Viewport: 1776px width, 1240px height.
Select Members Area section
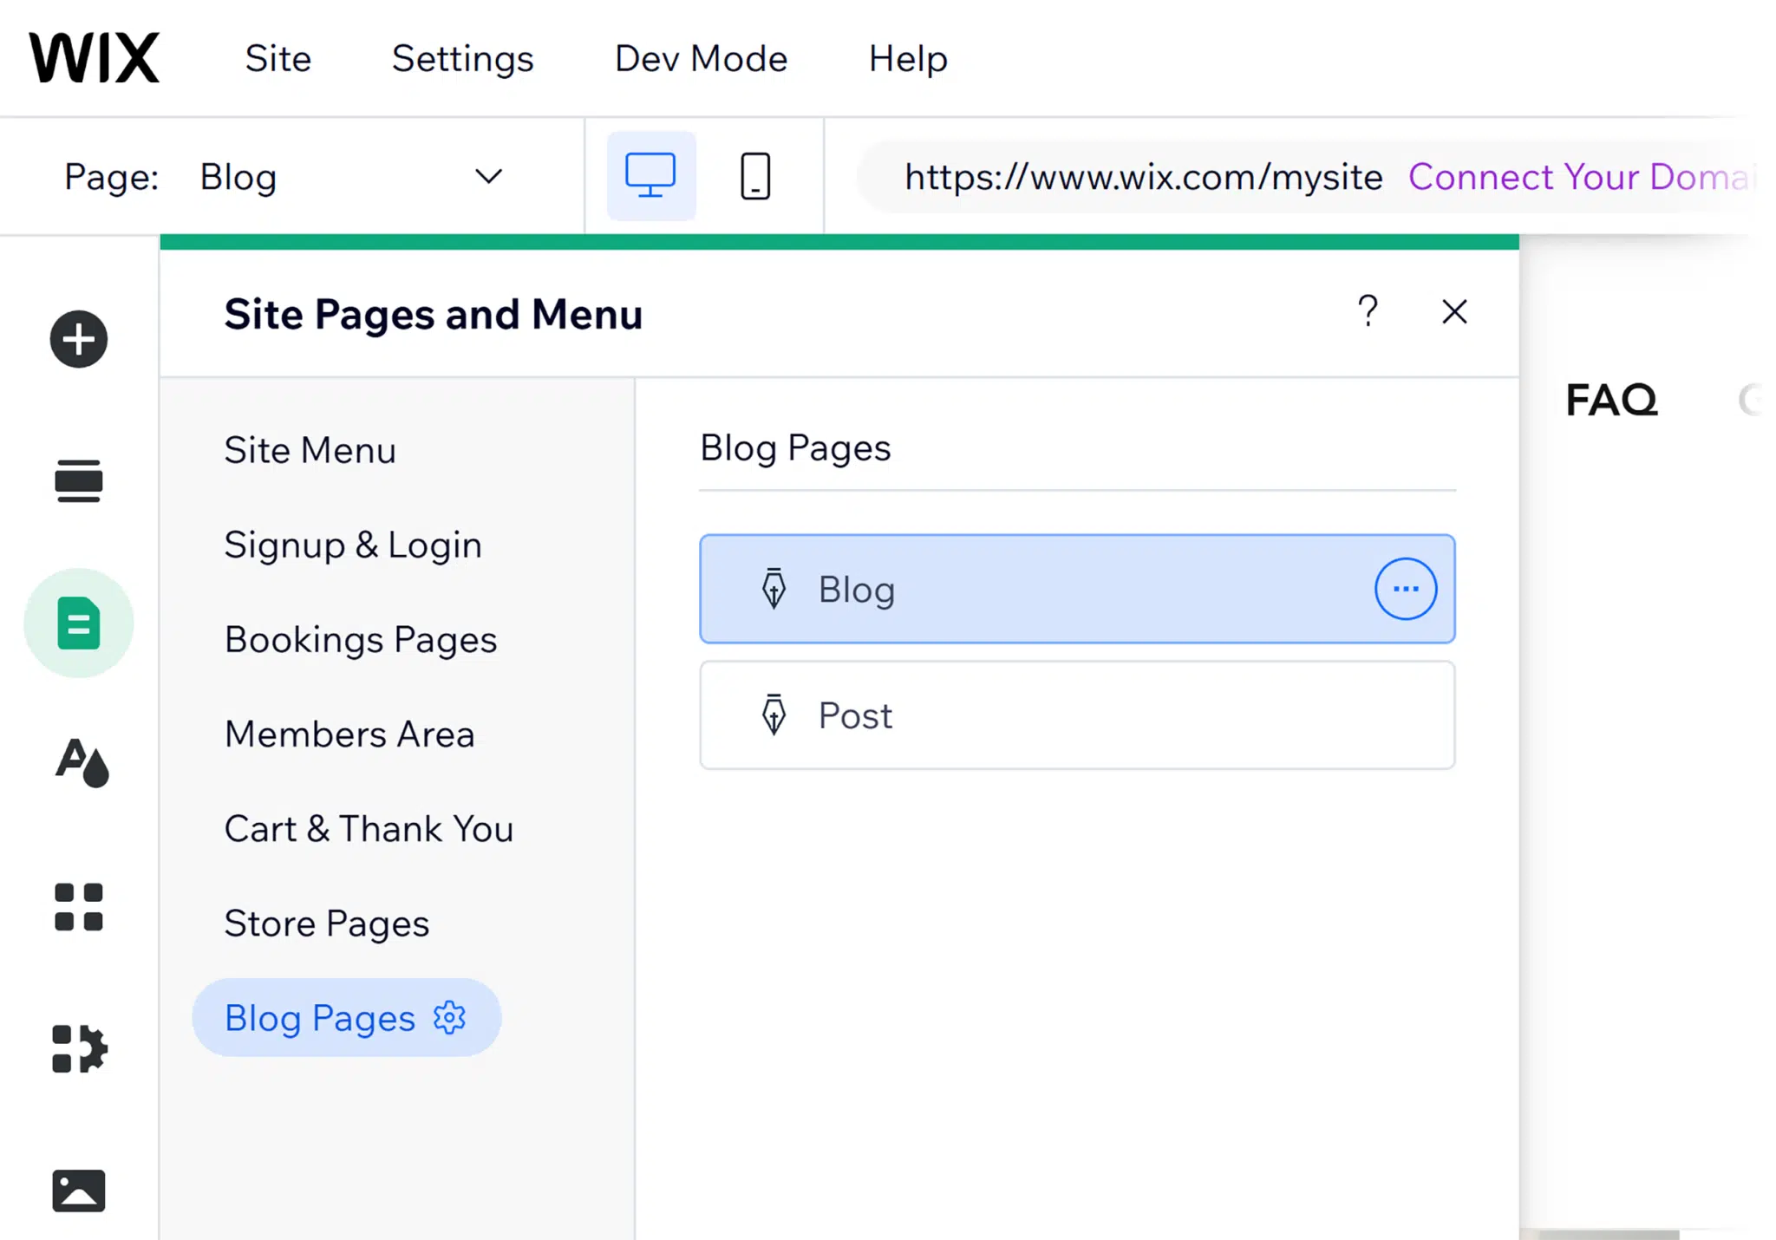tap(349, 734)
